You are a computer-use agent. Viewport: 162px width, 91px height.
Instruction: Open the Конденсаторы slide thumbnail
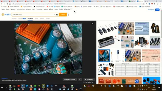[142, 28]
